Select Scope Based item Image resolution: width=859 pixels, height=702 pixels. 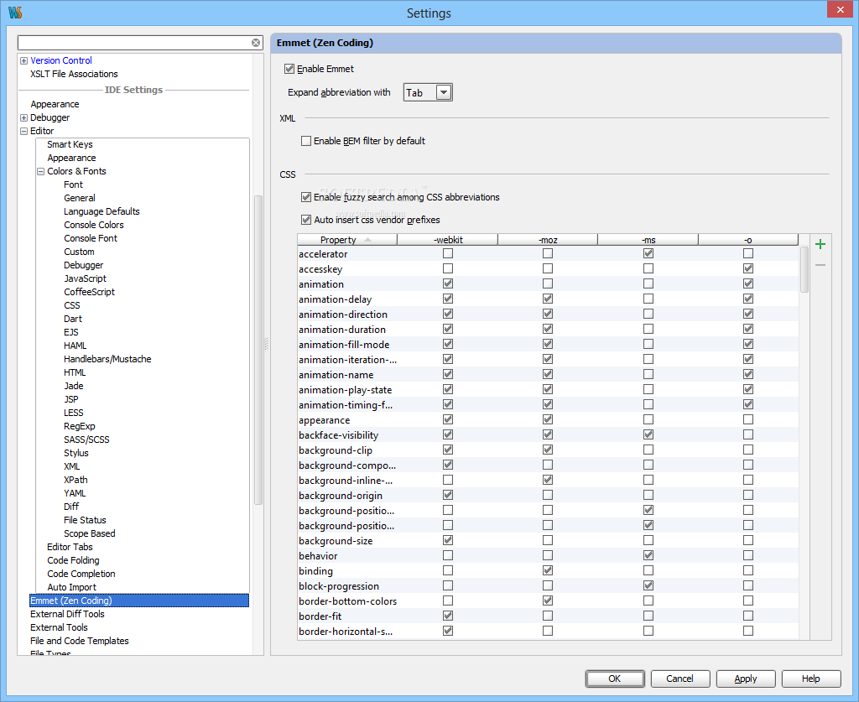pyautogui.click(x=89, y=533)
